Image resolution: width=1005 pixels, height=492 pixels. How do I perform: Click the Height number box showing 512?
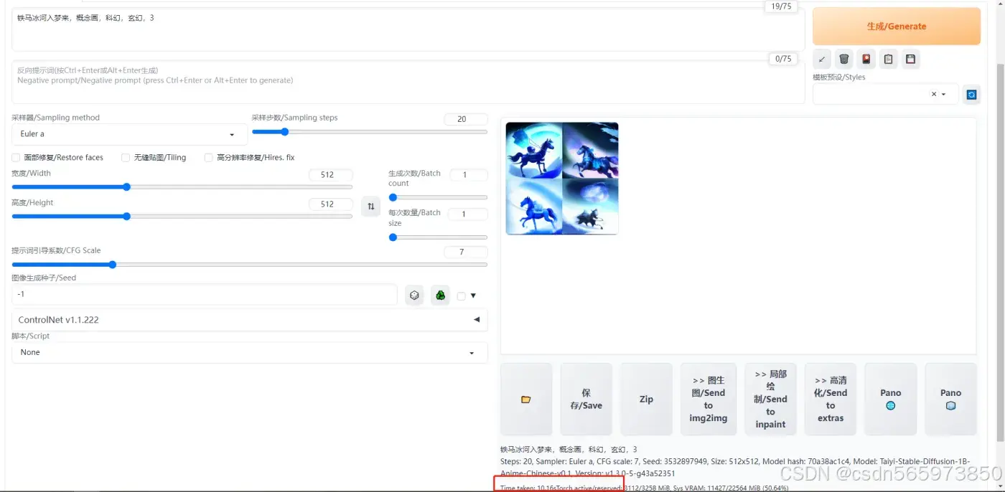pyautogui.click(x=331, y=204)
